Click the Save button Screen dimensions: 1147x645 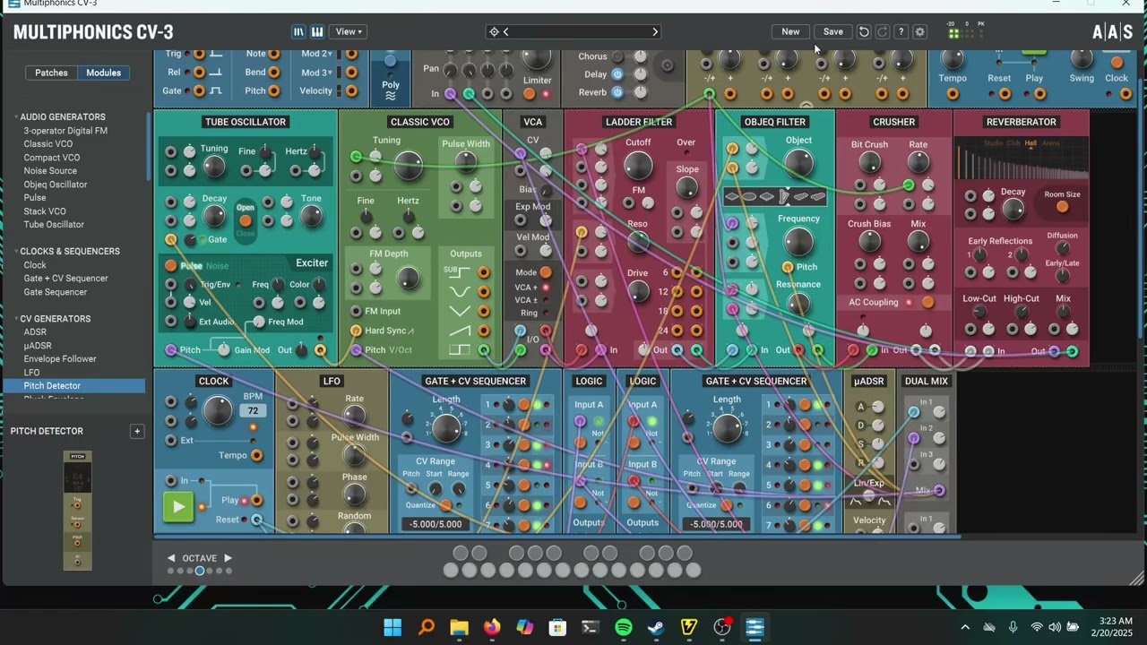tap(833, 31)
